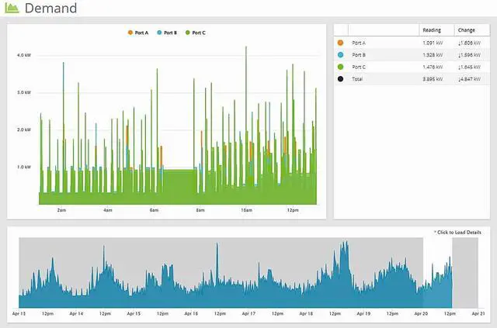497x328 pixels.
Task: Click the blue Port B dot in table
Action: click(341, 55)
